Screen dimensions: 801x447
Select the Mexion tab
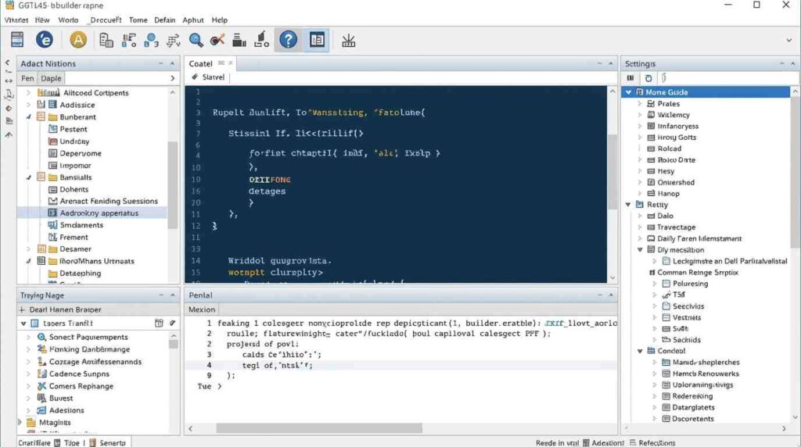tap(202, 309)
